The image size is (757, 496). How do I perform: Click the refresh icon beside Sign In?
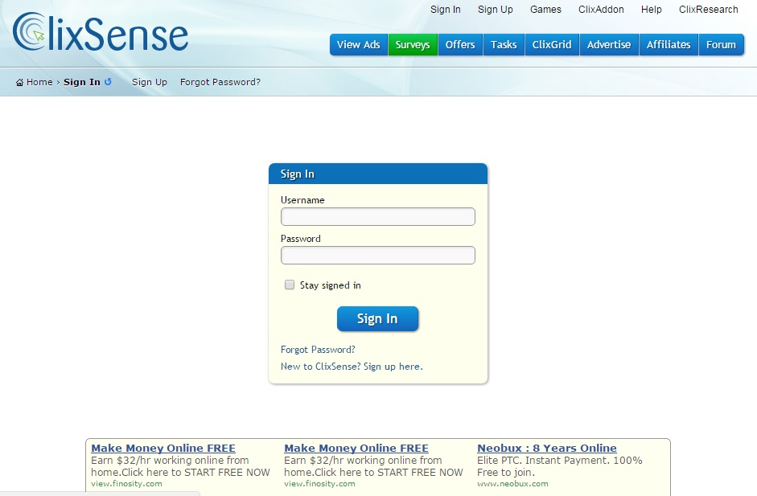click(108, 81)
